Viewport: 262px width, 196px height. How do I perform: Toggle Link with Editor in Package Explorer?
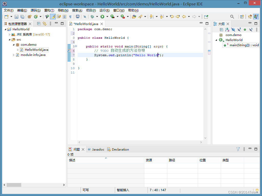click(45, 24)
